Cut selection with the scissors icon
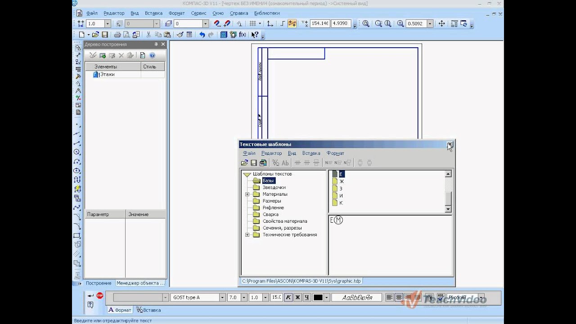The image size is (576, 324). click(x=148, y=35)
